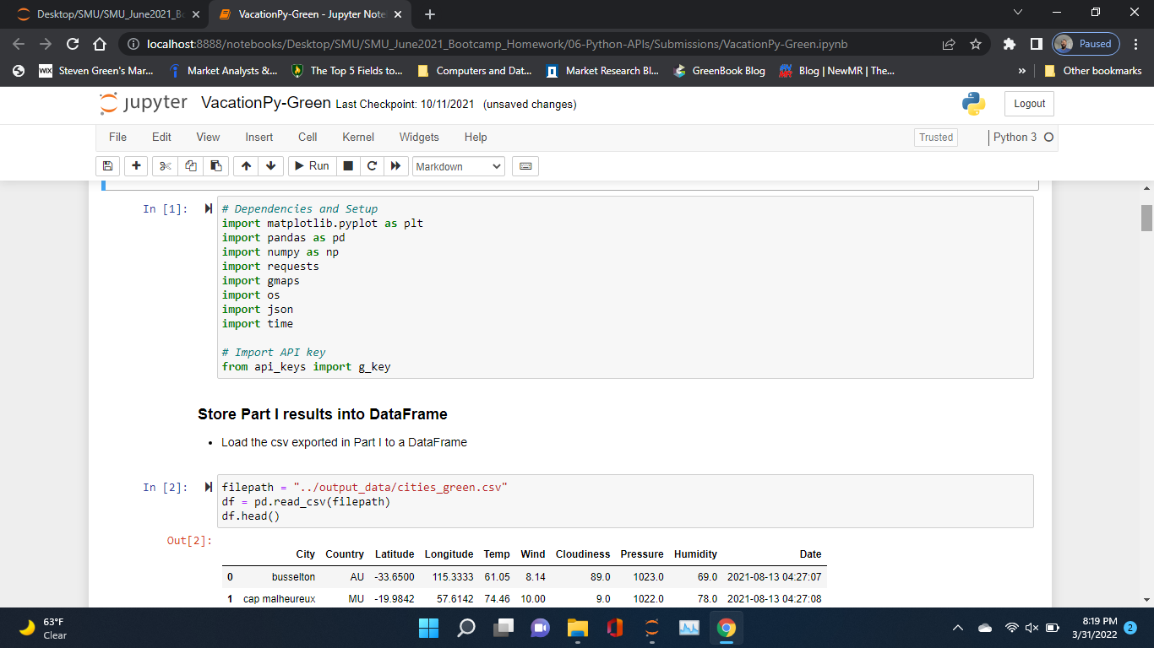Open File Explorer from the taskbar
This screenshot has height=648, width=1154.
pyautogui.click(x=578, y=628)
